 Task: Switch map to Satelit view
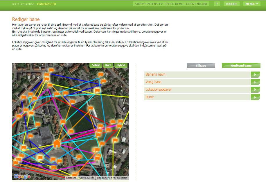pyautogui.click(x=96, y=65)
